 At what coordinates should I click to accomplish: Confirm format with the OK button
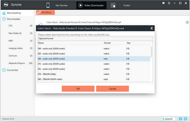coord(78,89)
